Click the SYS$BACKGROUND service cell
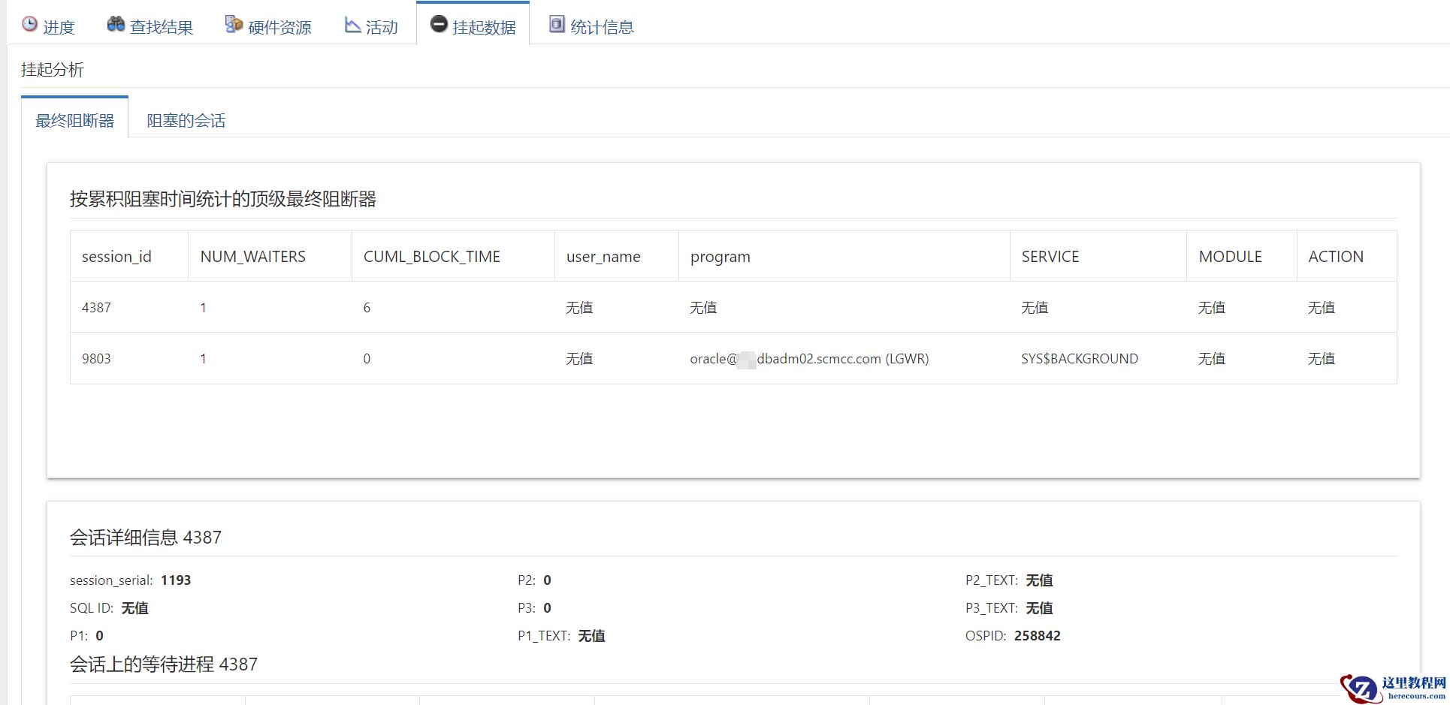This screenshot has height=705, width=1450. coord(1080,359)
